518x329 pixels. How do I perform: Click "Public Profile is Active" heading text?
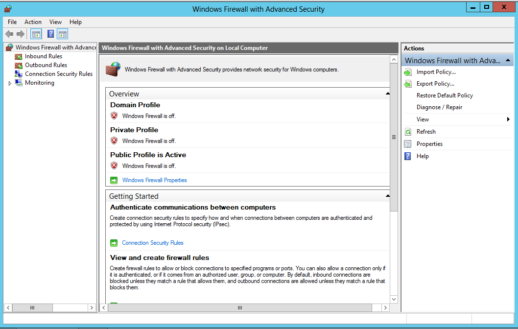point(148,155)
